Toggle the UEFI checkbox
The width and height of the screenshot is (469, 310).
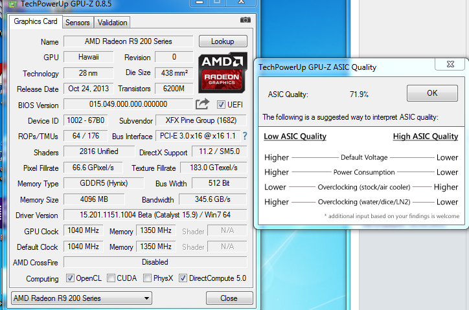(x=221, y=104)
